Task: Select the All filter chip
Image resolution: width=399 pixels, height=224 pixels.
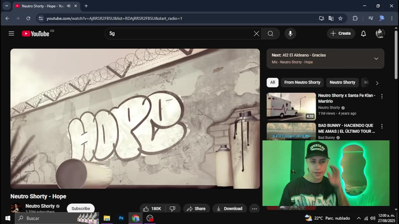Action: tap(272, 82)
